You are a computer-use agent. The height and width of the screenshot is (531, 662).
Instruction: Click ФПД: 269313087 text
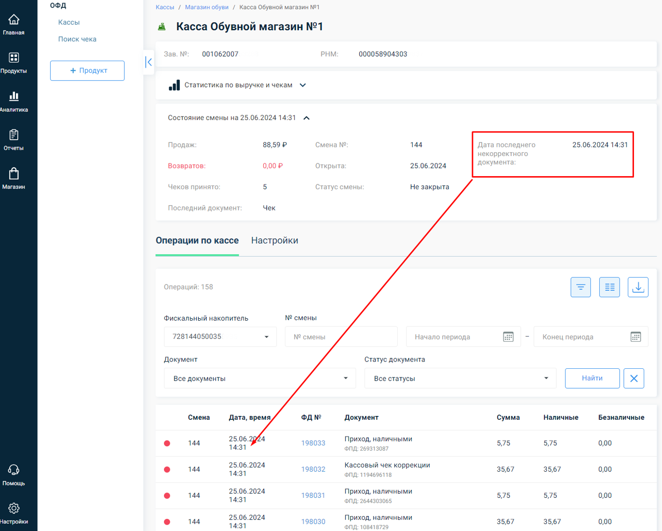coord(366,449)
